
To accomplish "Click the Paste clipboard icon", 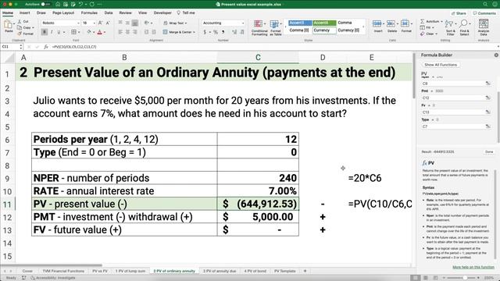I will 9,25.
